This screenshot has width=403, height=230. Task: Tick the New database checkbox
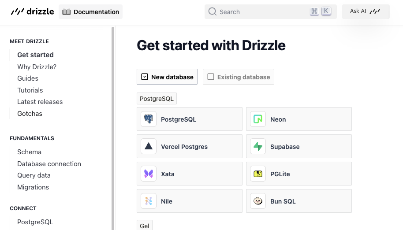(145, 77)
